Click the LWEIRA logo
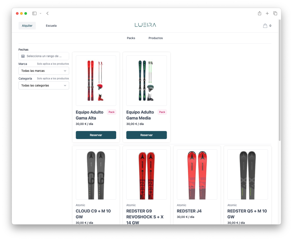Image resolution: width=293 pixels, height=240 pixels. coord(145,25)
